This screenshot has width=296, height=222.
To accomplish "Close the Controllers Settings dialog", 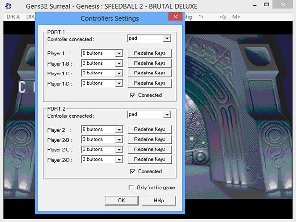I will tap(175, 17).
